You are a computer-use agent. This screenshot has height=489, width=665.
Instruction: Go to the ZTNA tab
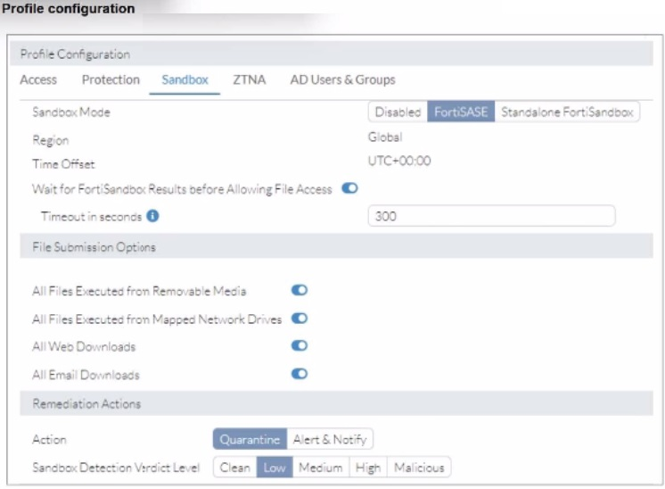[x=249, y=79]
